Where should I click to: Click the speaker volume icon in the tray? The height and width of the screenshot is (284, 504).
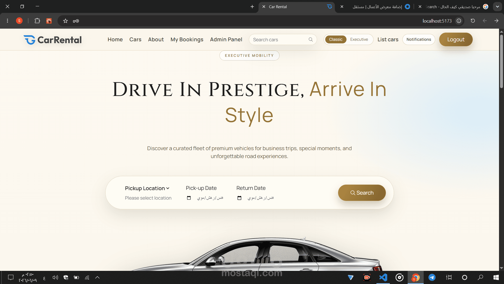click(x=55, y=277)
